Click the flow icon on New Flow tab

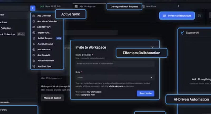tap(143, 6)
